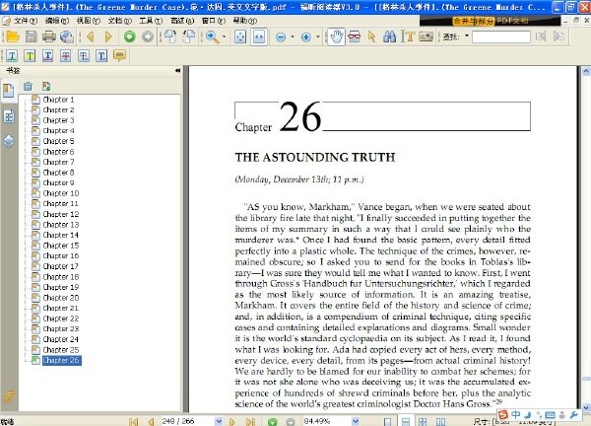The height and width of the screenshot is (426, 591).
Task: Click the gray next view round arrow
Action: click(x=148, y=36)
